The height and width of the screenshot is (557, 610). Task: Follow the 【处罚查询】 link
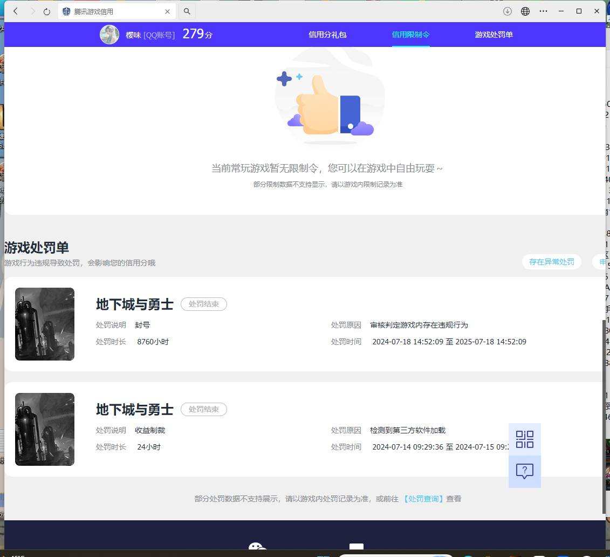(x=423, y=499)
